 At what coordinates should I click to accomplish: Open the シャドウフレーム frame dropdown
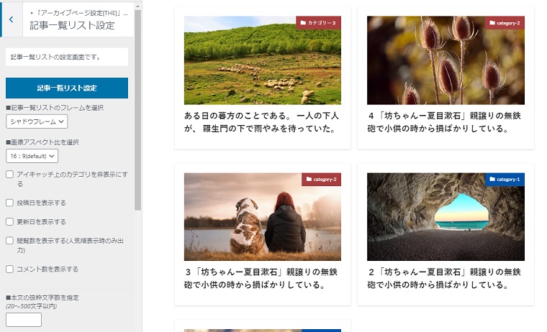pos(37,121)
